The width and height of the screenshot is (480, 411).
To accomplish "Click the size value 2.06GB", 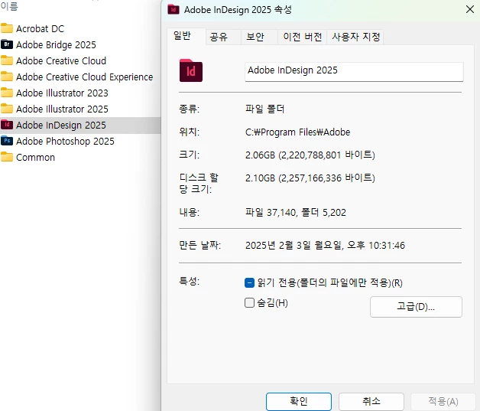I will click(x=310, y=155).
